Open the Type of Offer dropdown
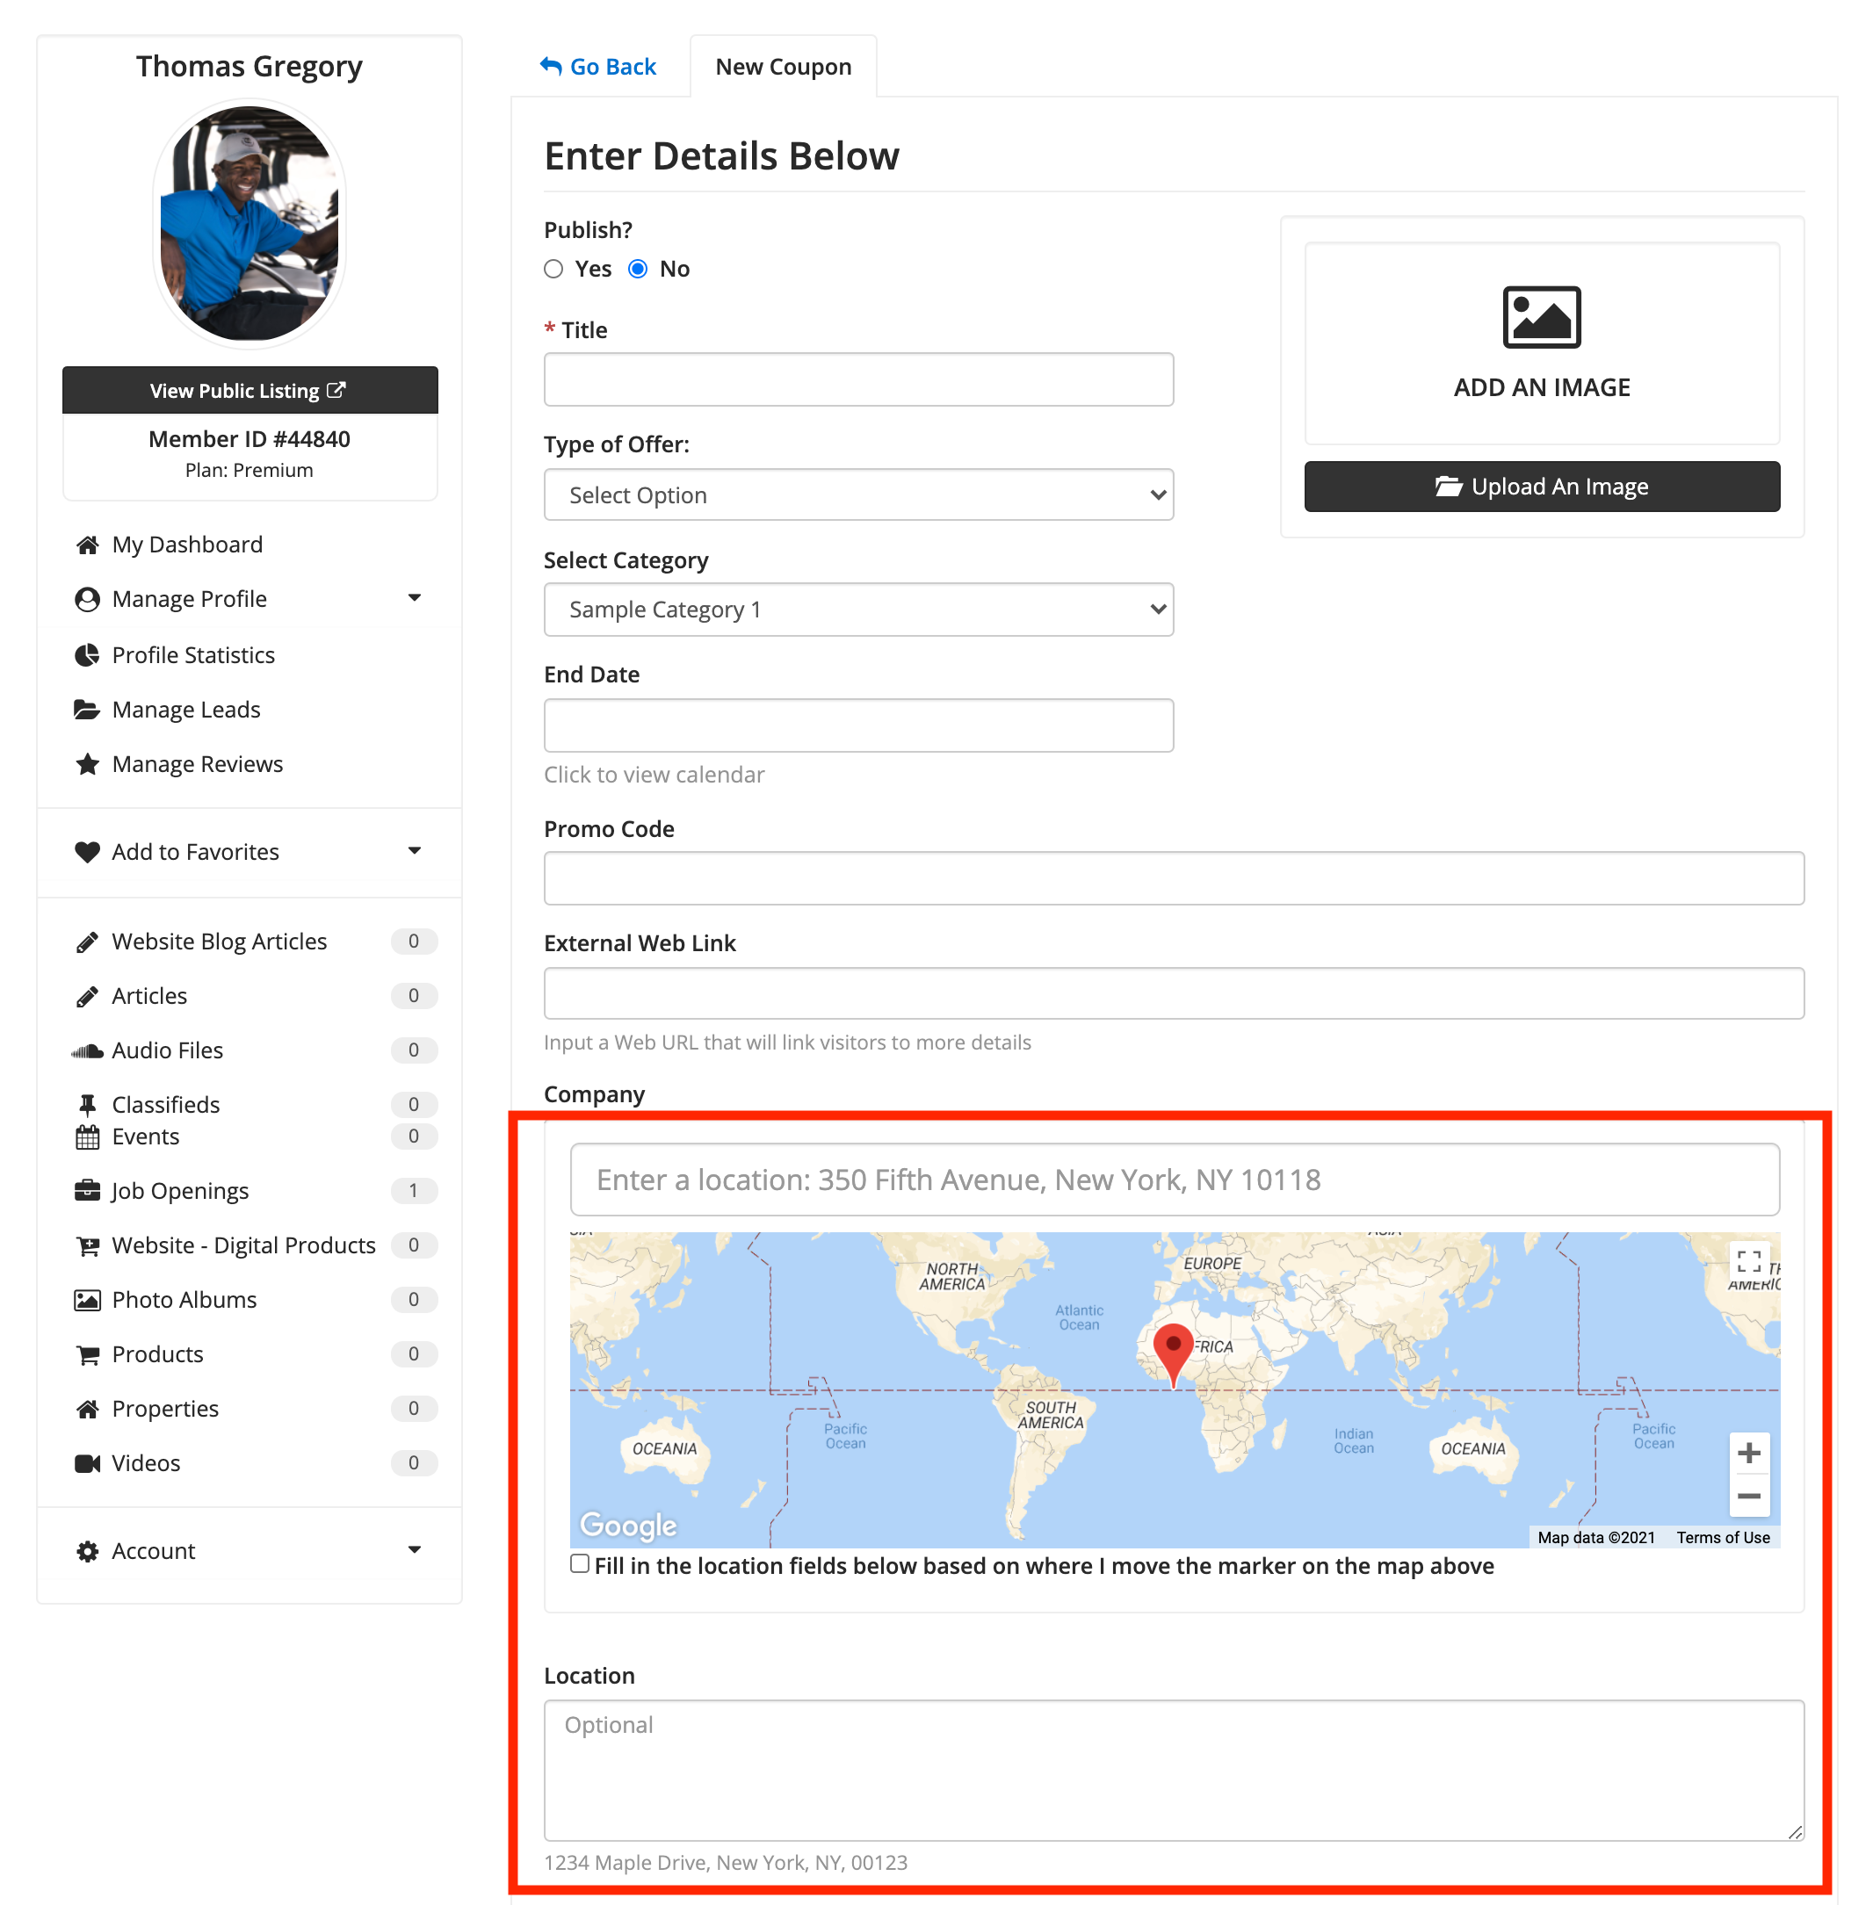 (857, 494)
